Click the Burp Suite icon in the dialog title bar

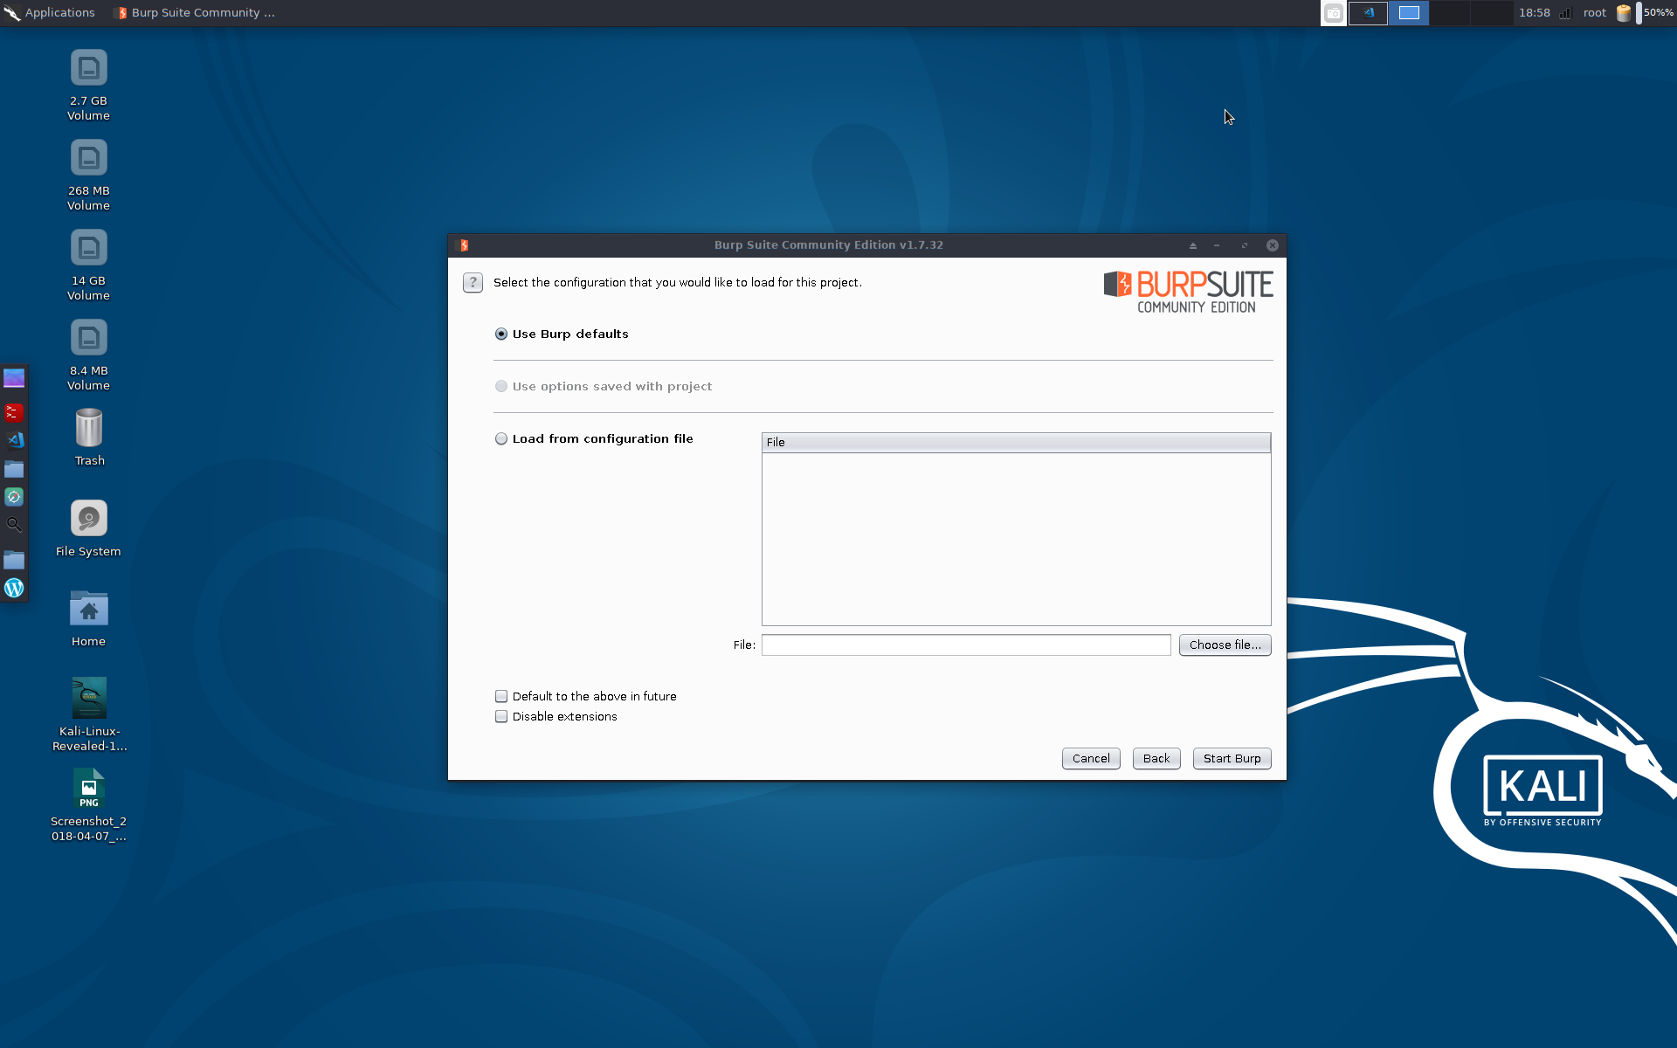coord(464,245)
